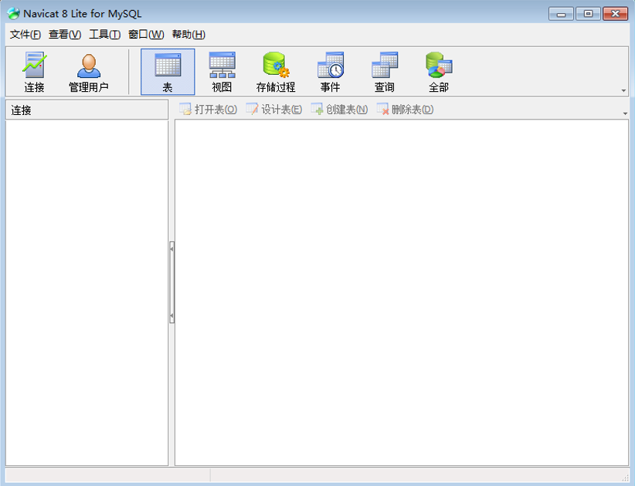Show 全部 (All) objects icon
Viewport: 635px width, 486px height.
[x=439, y=72]
